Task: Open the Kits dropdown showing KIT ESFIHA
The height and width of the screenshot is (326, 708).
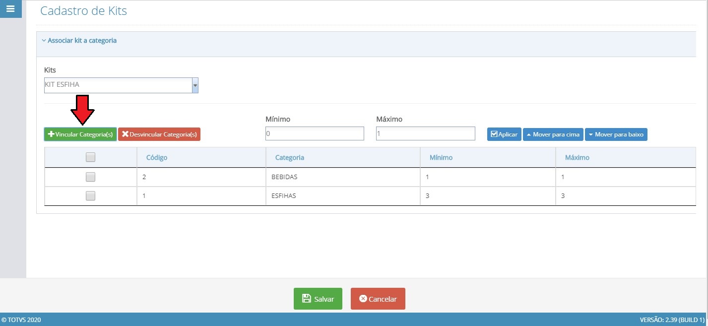Action: [x=195, y=85]
